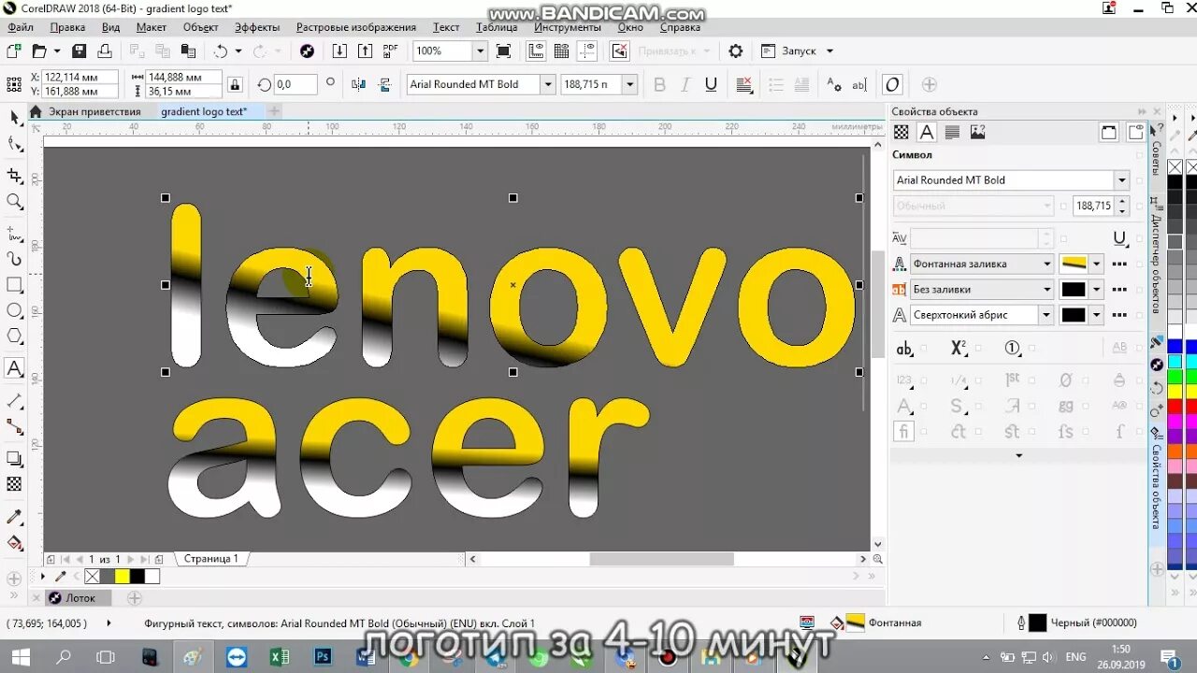Print the document
1197x673 pixels.
(x=105, y=51)
